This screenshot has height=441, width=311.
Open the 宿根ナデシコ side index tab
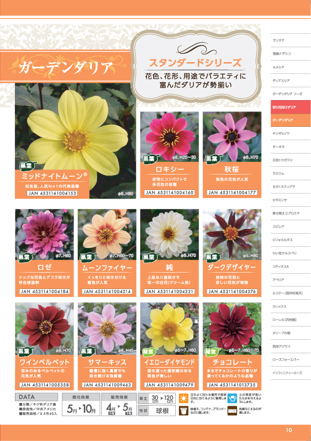click(x=290, y=53)
